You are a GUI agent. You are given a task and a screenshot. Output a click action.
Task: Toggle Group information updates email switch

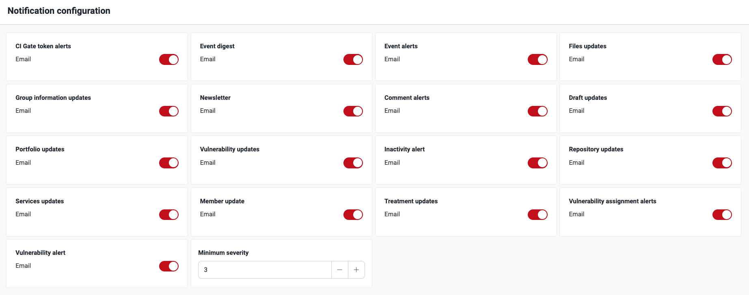point(168,111)
